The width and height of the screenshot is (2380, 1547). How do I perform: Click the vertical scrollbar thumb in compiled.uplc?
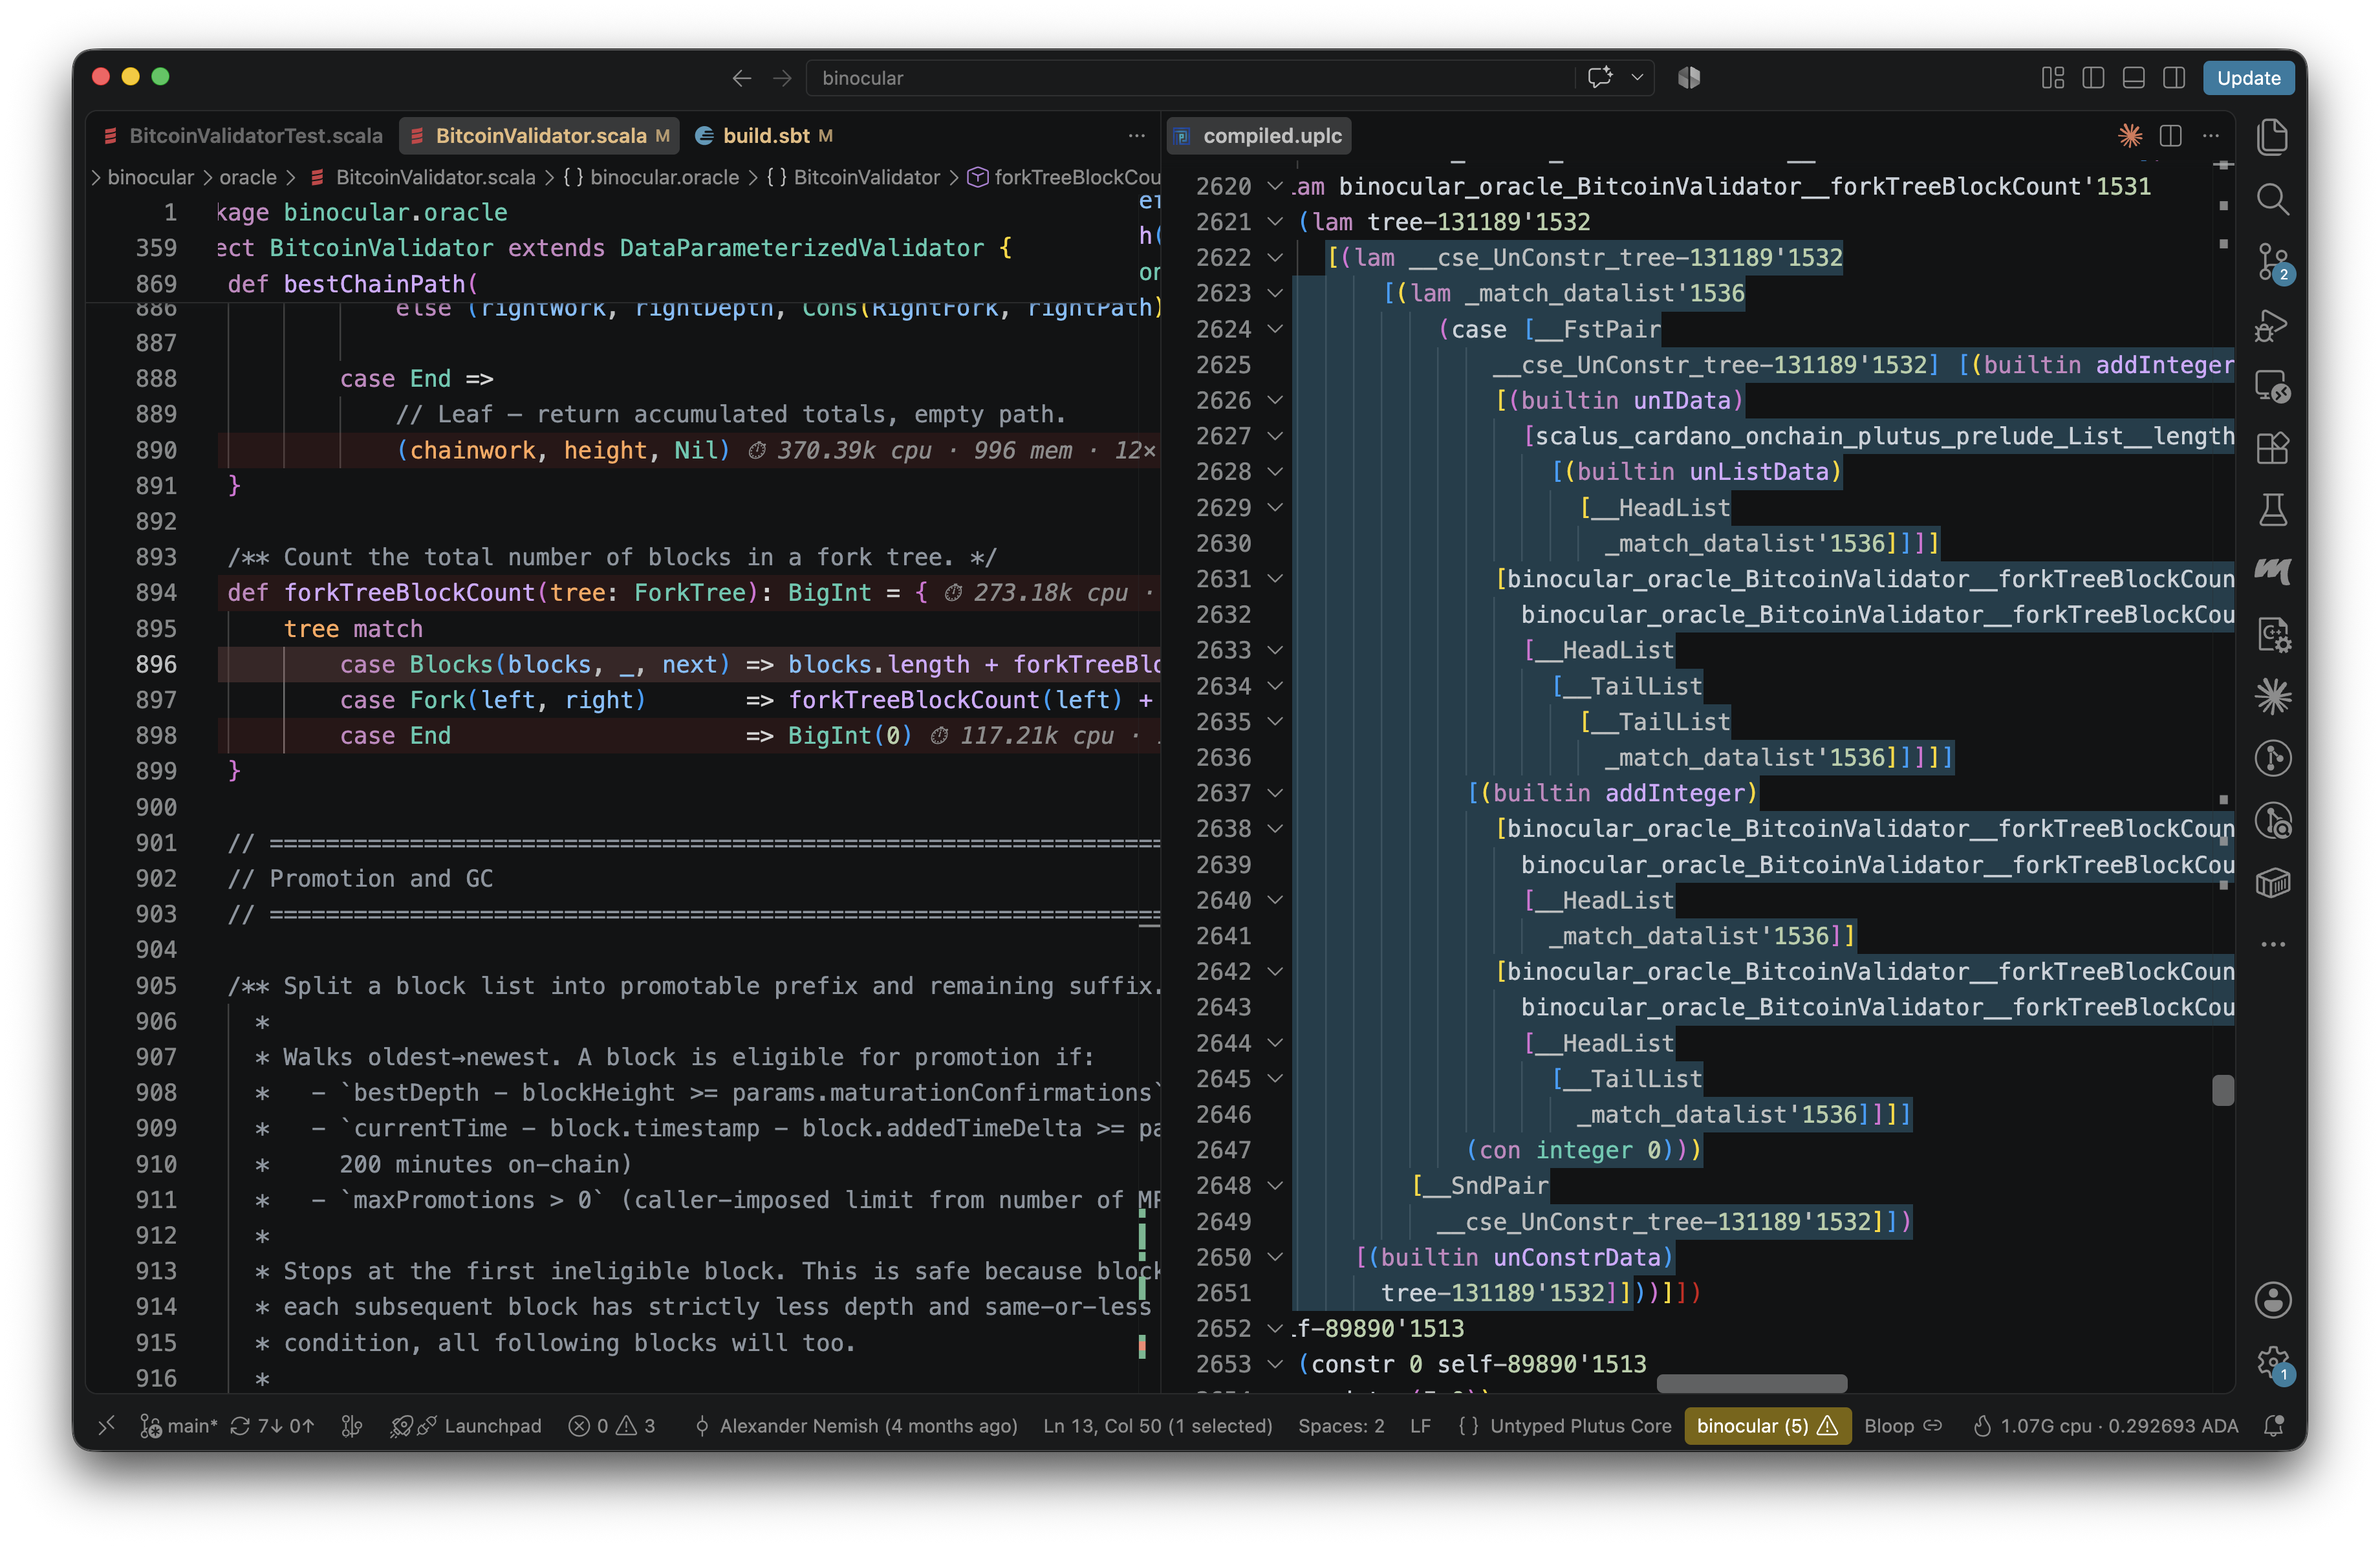[2222, 1090]
